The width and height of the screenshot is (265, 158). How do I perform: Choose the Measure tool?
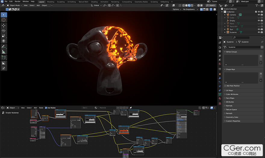point(4,52)
